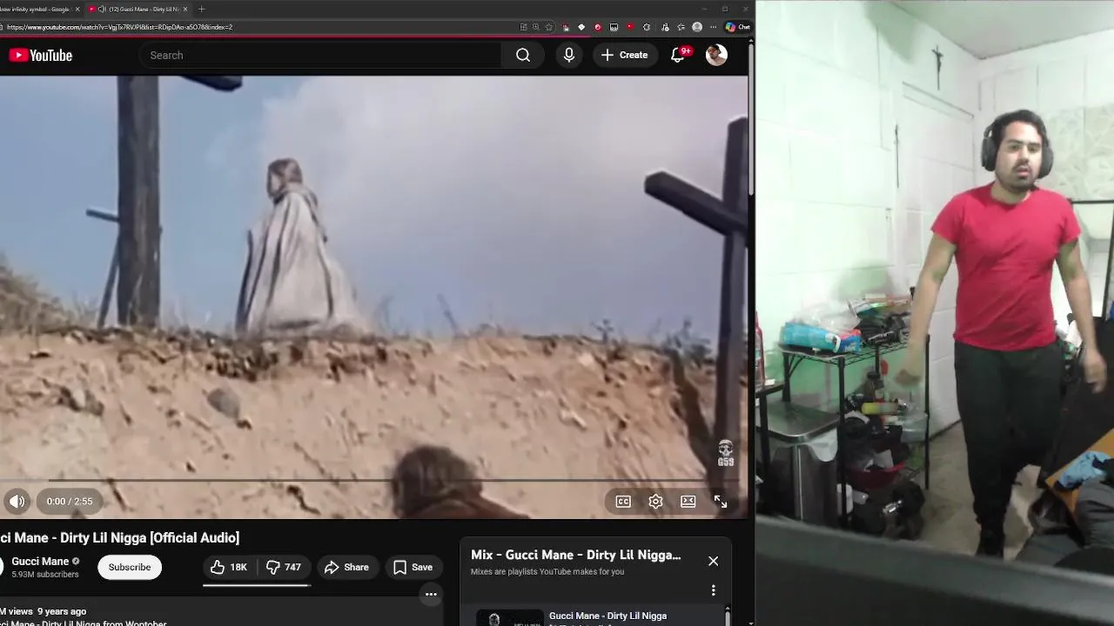Click the YouTube home logo
Viewport: 1114px width, 626px height.
click(x=41, y=55)
